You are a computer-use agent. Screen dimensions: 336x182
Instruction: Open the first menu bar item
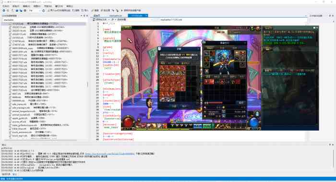point(6,6)
